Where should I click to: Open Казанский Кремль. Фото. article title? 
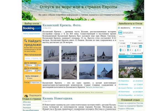coord(62,25)
